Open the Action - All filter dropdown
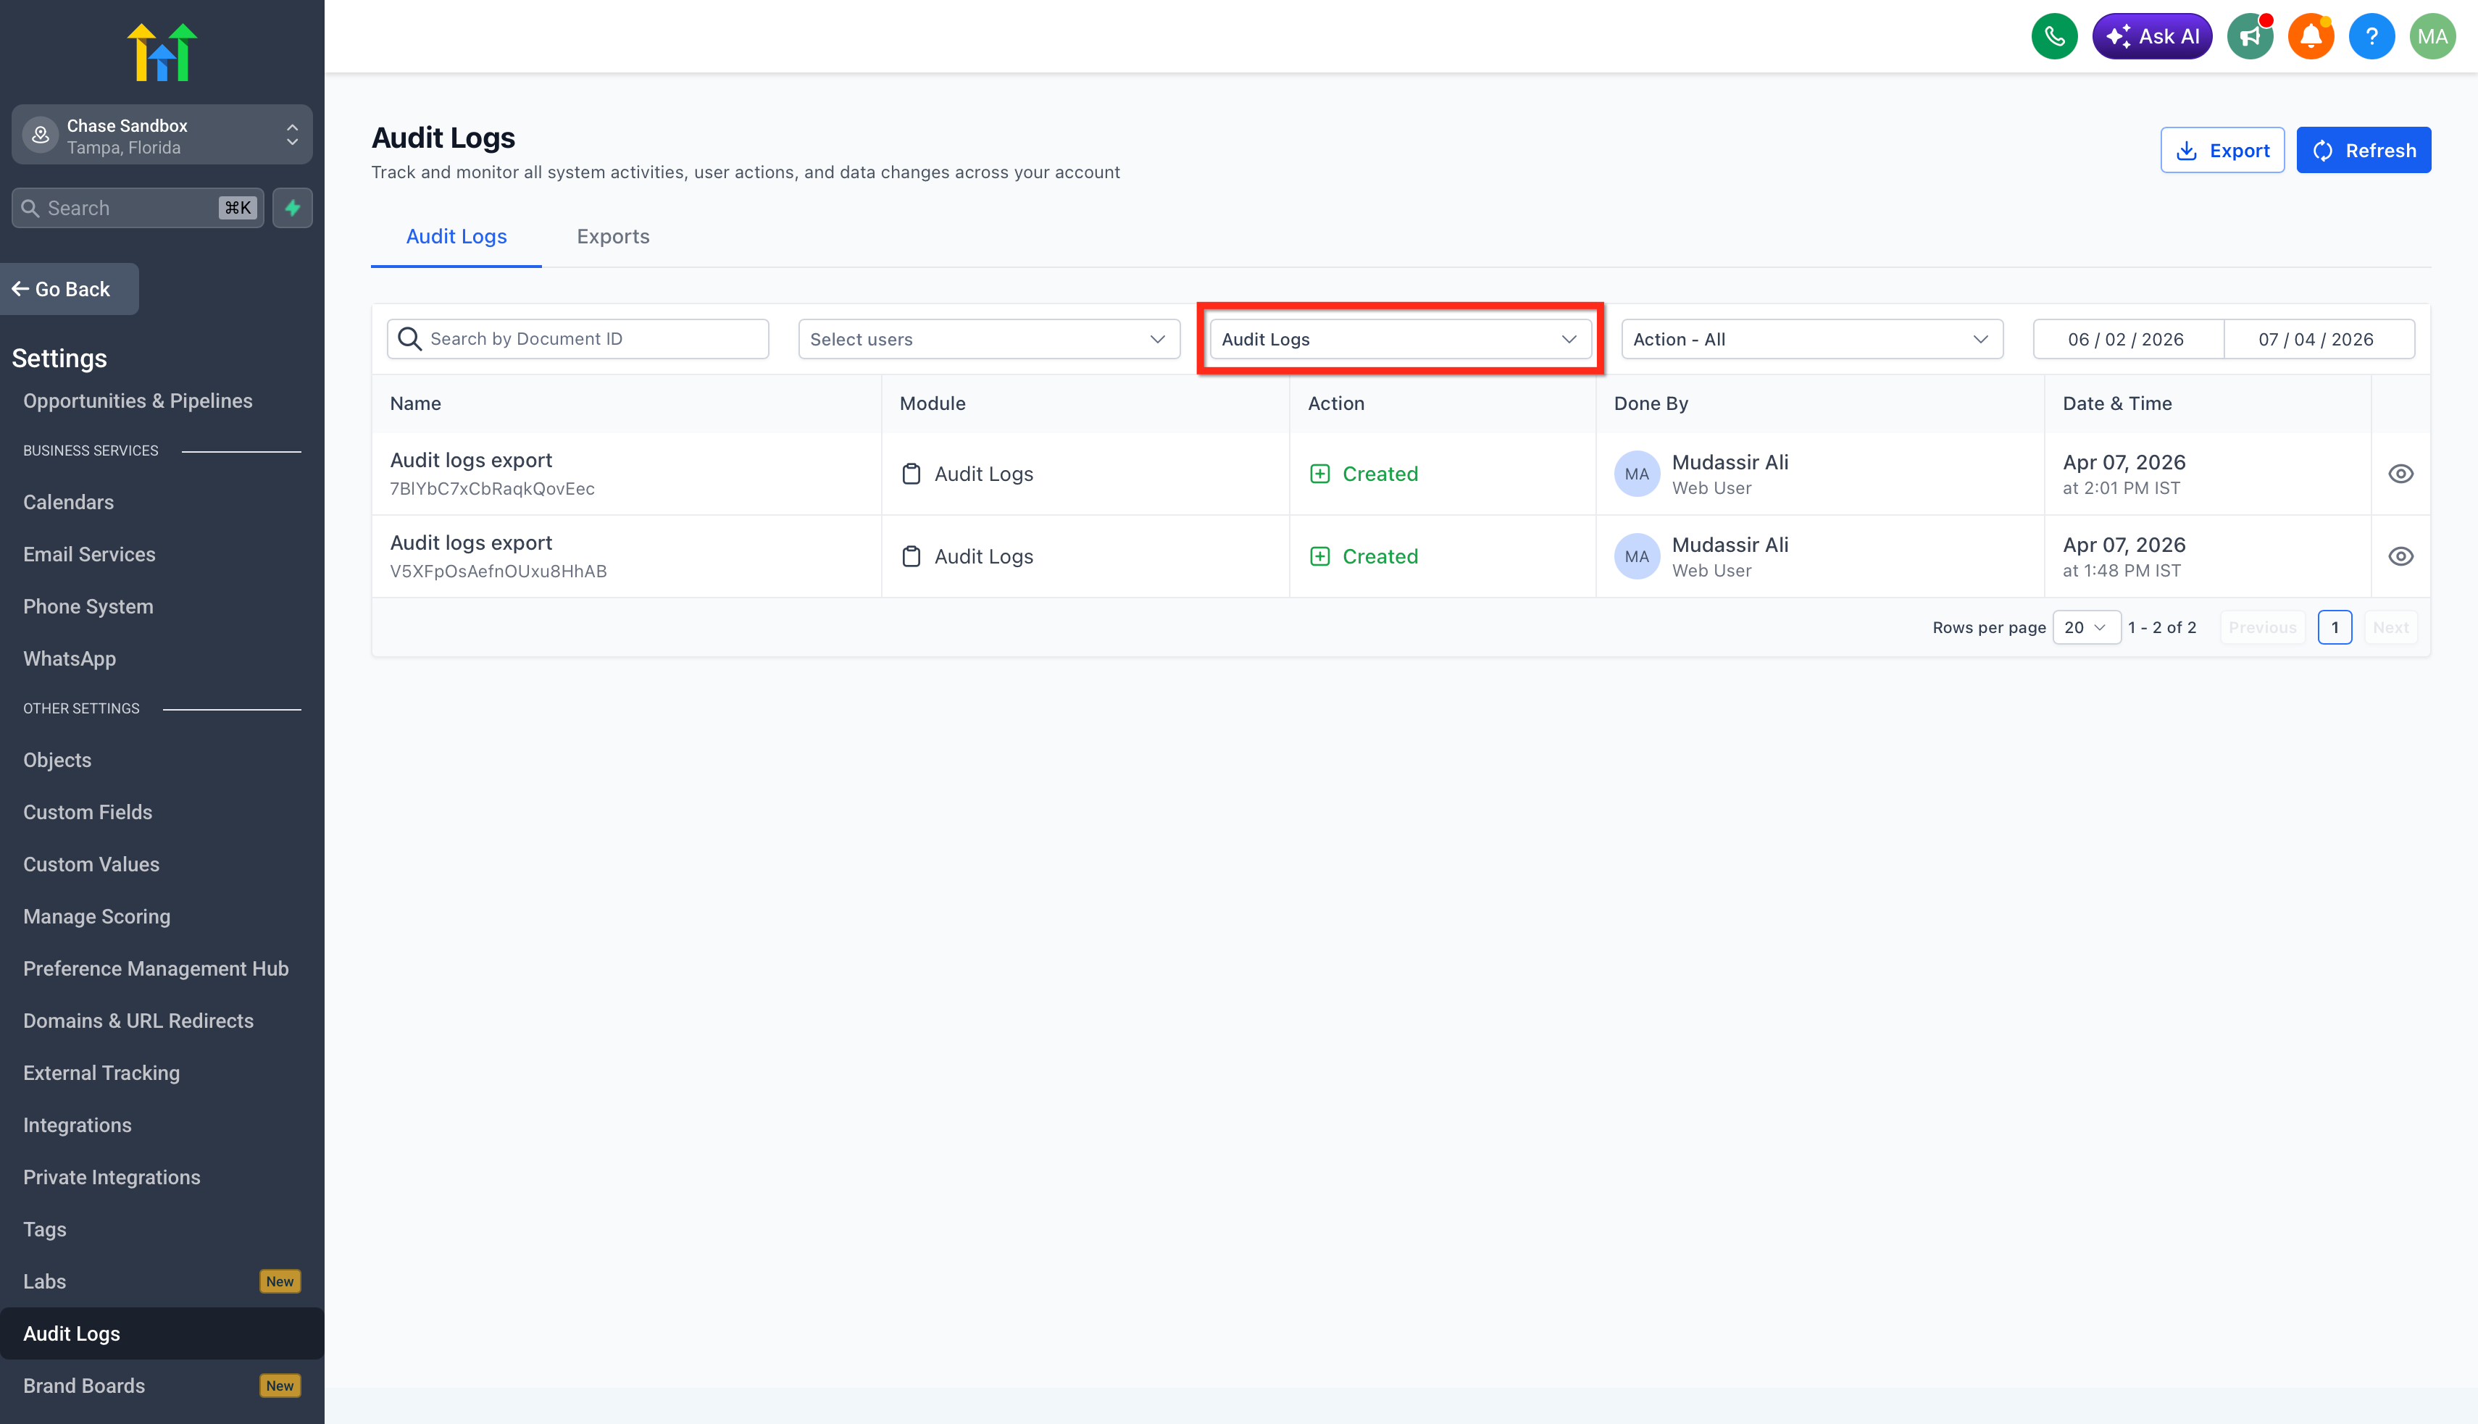 click(x=1811, y=340)
